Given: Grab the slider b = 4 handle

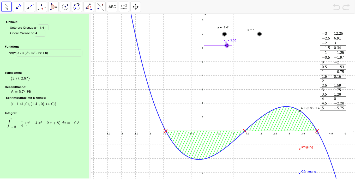Looking at the screenshot, I should 259,34.
